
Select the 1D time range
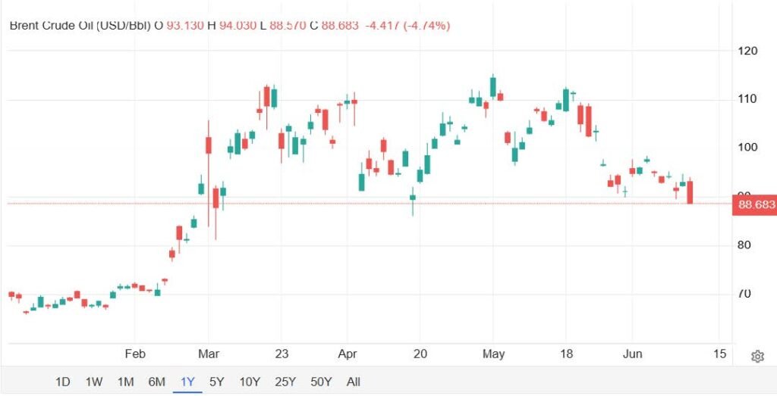[62, 382]
